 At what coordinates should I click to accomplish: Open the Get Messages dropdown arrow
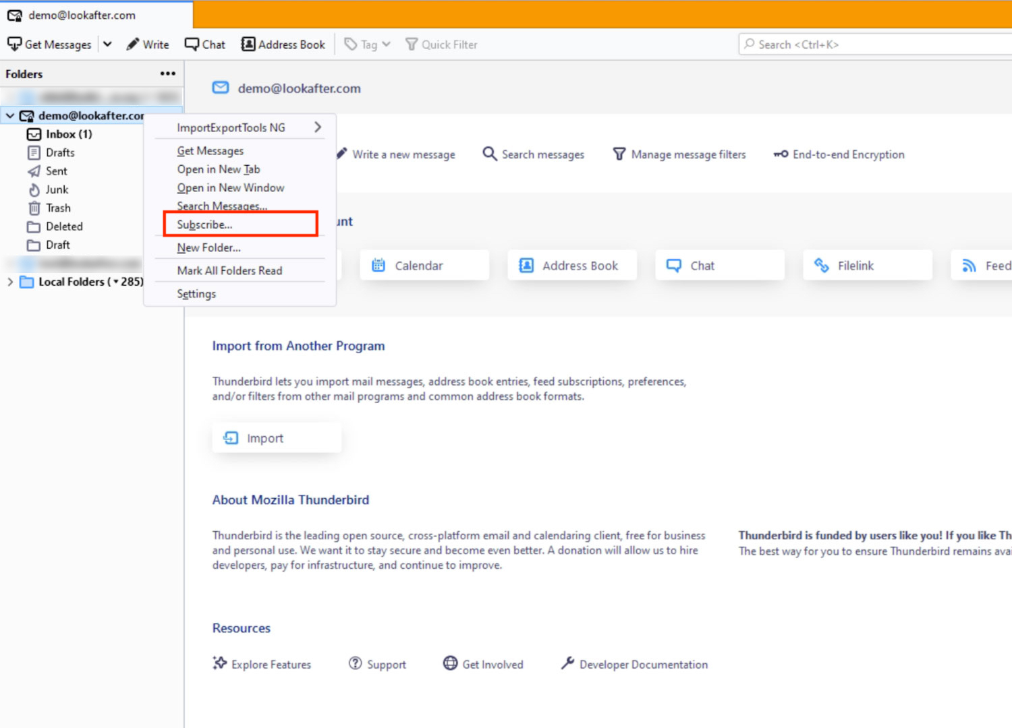[107, 44]
